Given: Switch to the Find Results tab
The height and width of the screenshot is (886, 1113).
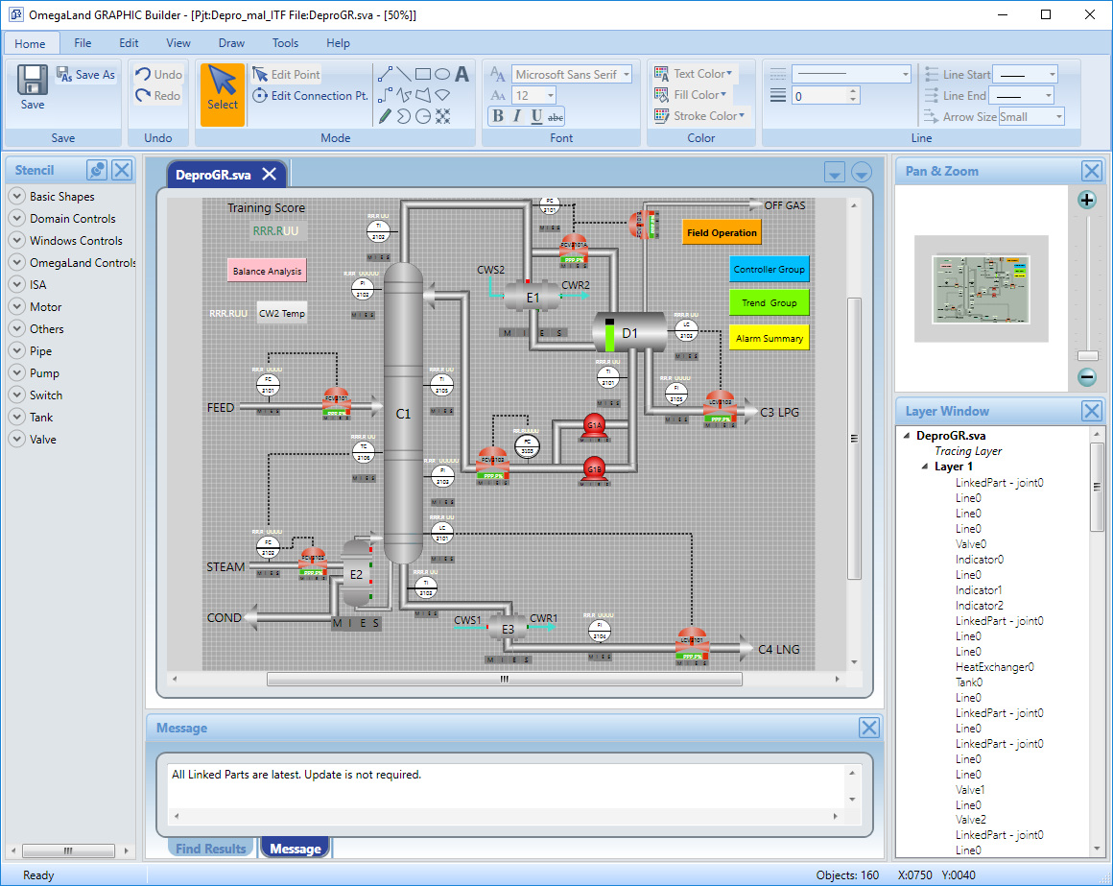Looking at the screenshot, I should point(212,849).
